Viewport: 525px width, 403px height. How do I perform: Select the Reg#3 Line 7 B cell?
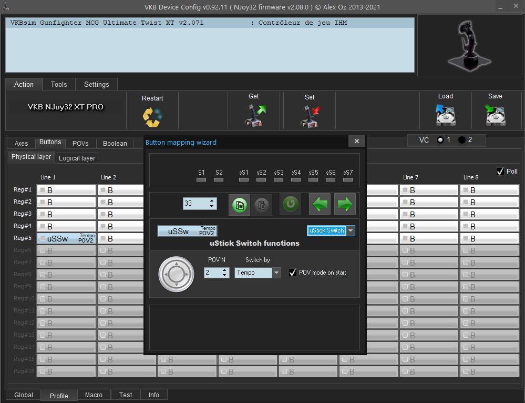coord(429,214)
